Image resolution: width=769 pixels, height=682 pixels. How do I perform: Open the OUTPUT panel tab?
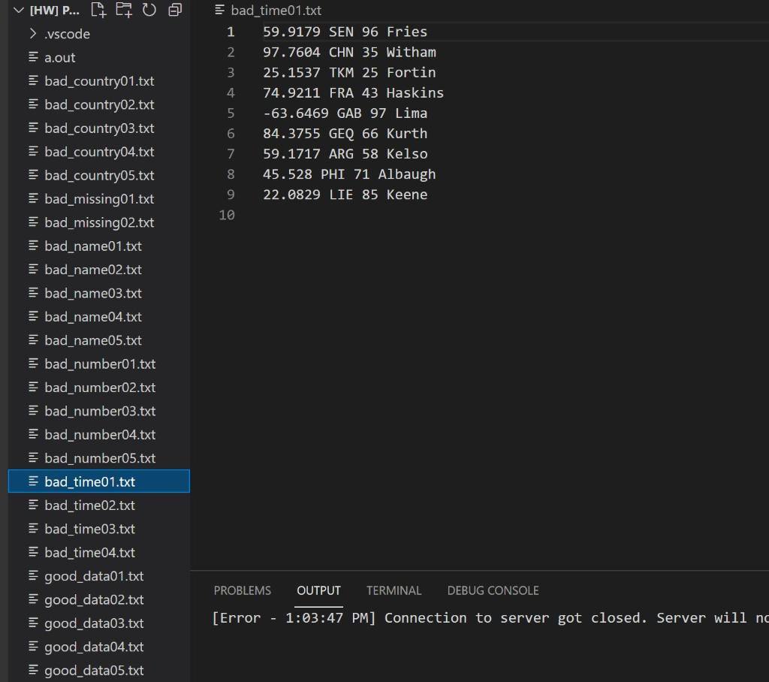tap(318, 590)
